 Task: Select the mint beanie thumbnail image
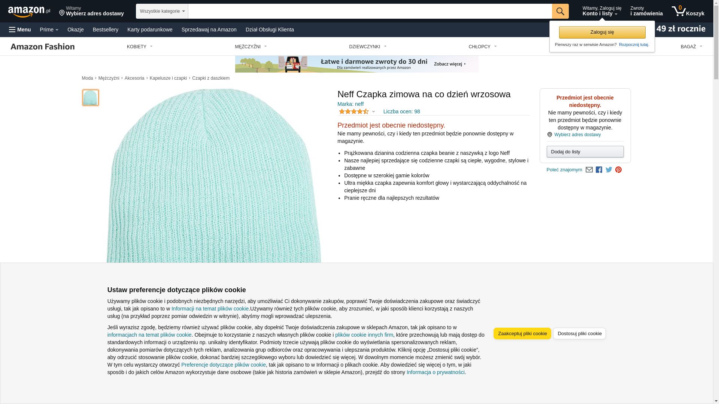[x=90, y=98]
